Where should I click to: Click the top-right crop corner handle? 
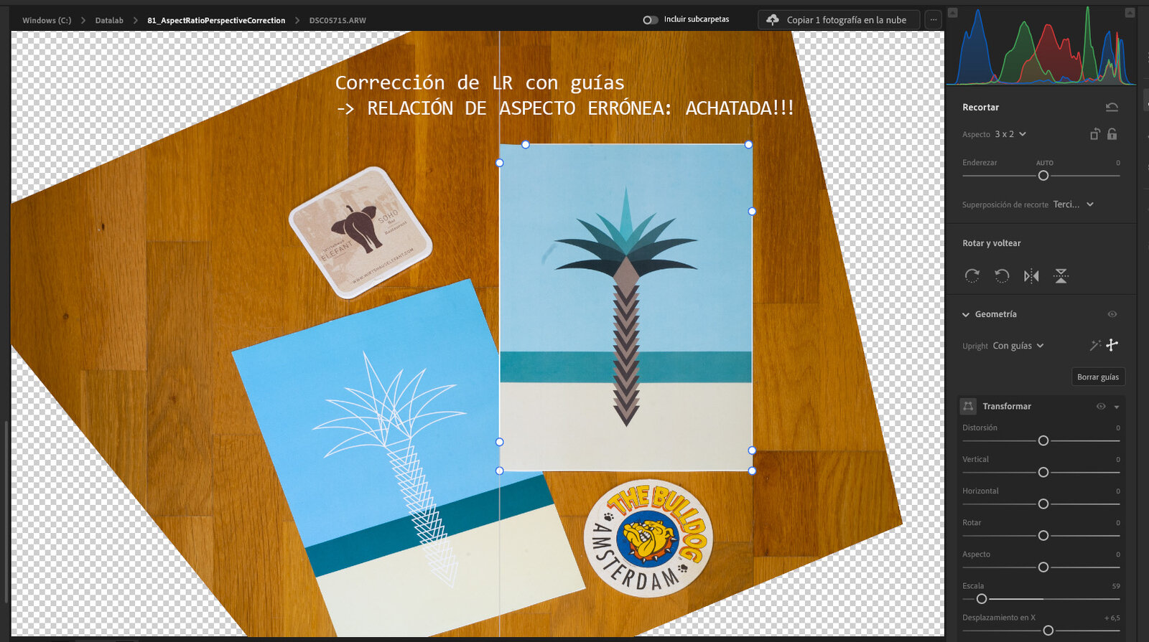[x=748, y=144]
